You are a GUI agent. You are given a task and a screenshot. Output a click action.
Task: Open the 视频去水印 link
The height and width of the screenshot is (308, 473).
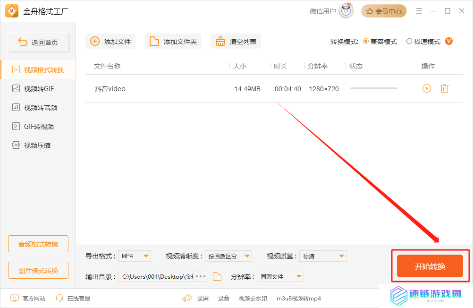[253, 299]
